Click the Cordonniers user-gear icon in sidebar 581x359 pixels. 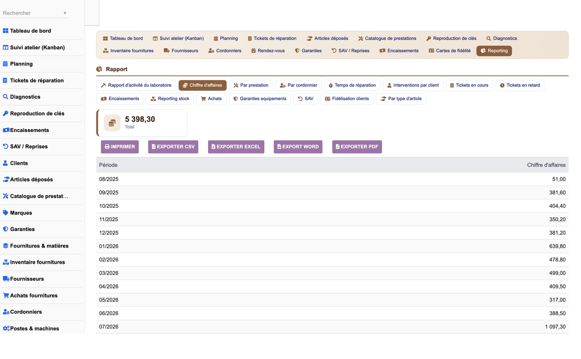[x=6, y=312]
